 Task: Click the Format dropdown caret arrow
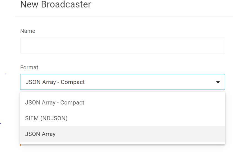coord(218,82)
